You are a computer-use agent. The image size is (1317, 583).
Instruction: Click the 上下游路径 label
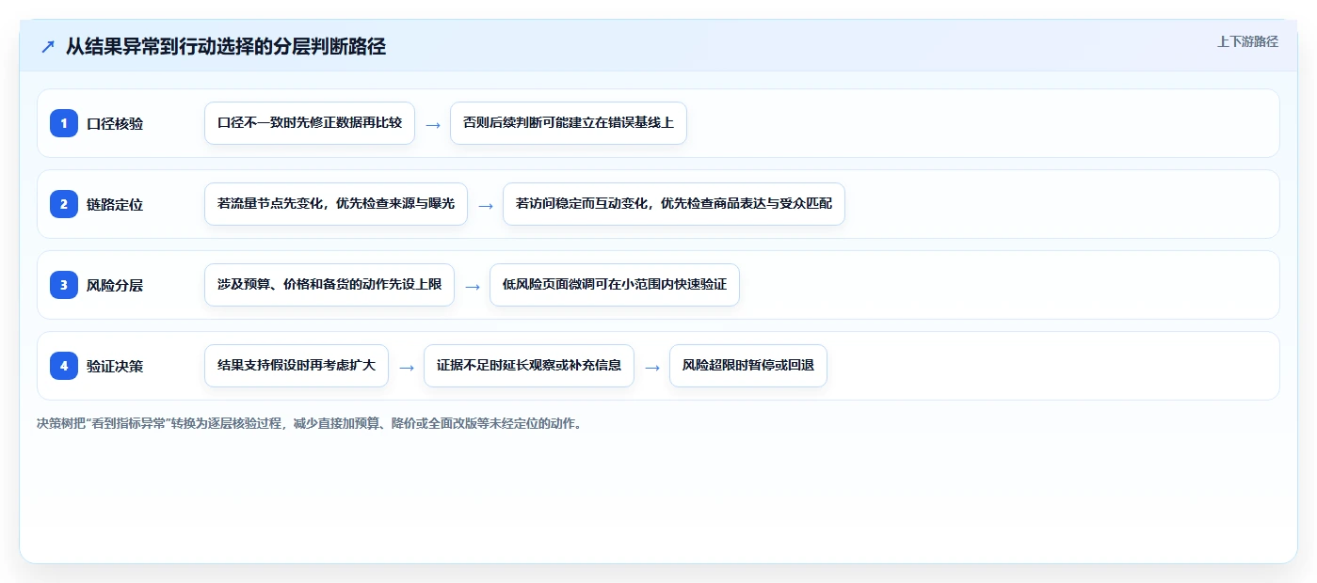[1247, 41]
